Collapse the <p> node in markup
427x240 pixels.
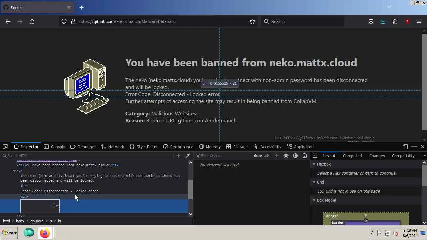[x=14, y=171]
